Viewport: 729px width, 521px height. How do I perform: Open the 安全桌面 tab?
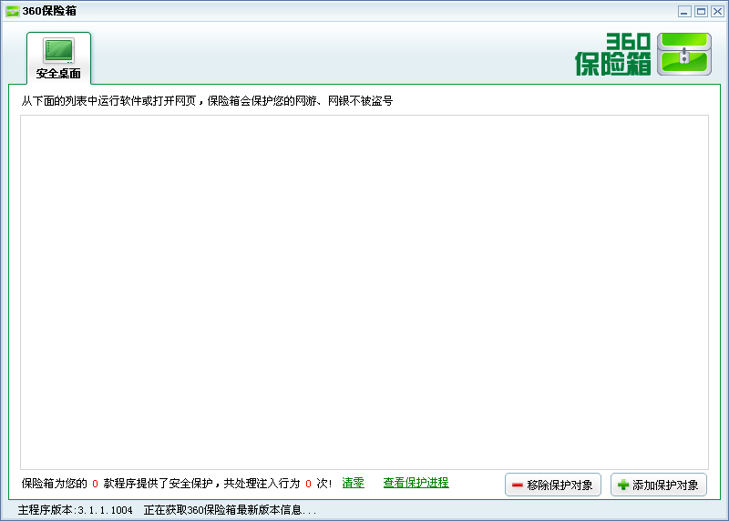click(58, 58)
